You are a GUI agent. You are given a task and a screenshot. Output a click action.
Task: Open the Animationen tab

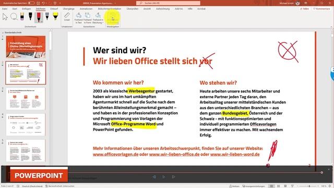[x=86, y=9]
